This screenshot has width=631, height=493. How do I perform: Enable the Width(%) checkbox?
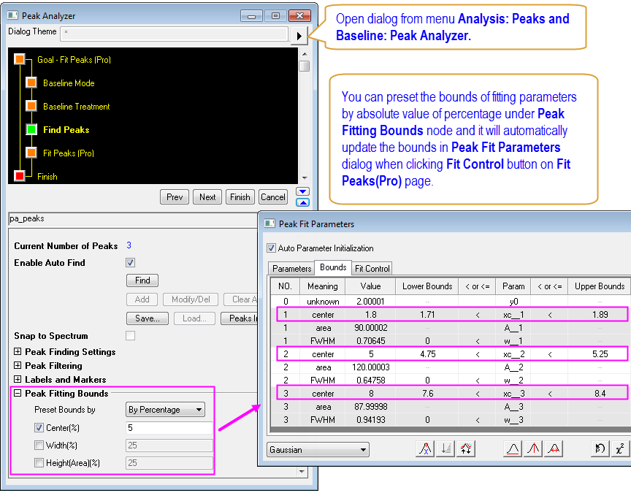tap(39, 445)
